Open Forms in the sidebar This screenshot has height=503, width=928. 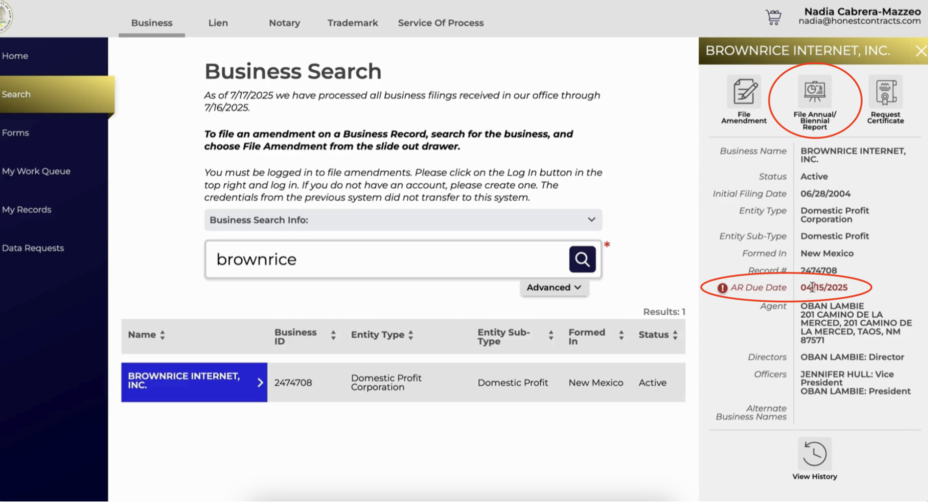coord(15,133)
